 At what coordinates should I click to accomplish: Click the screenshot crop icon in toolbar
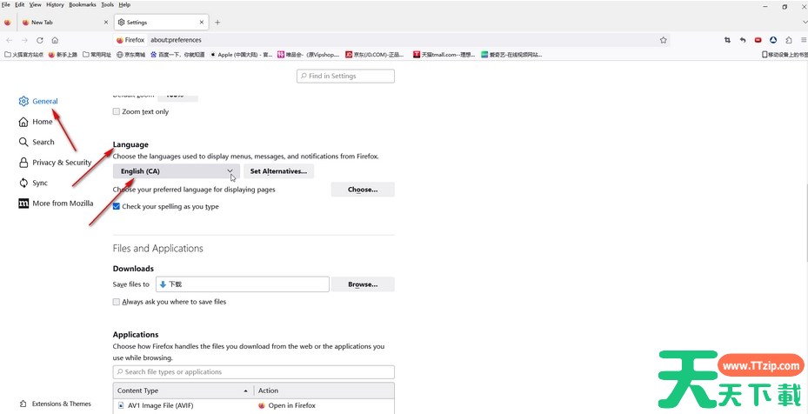coord(727,40)
